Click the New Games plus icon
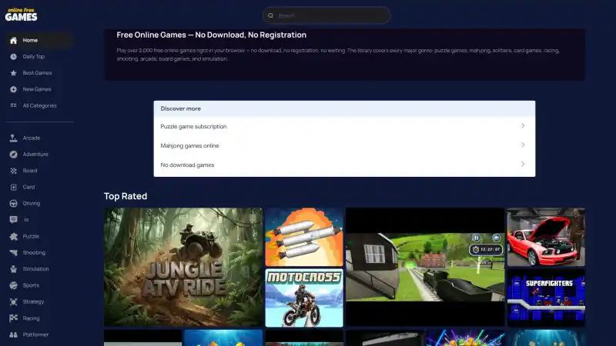 tap(13, 89)
